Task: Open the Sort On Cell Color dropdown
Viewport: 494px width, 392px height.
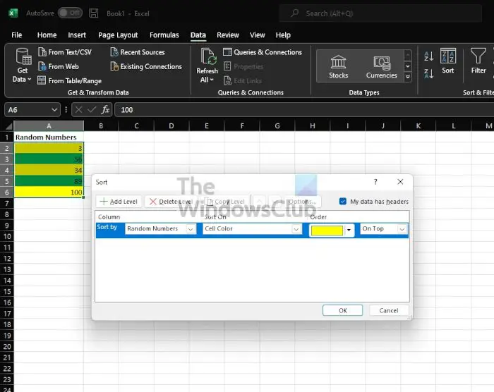Action: [x=296, y=229]
